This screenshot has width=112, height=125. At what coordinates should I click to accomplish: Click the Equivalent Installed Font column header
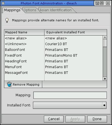click(x=76, y=32)
